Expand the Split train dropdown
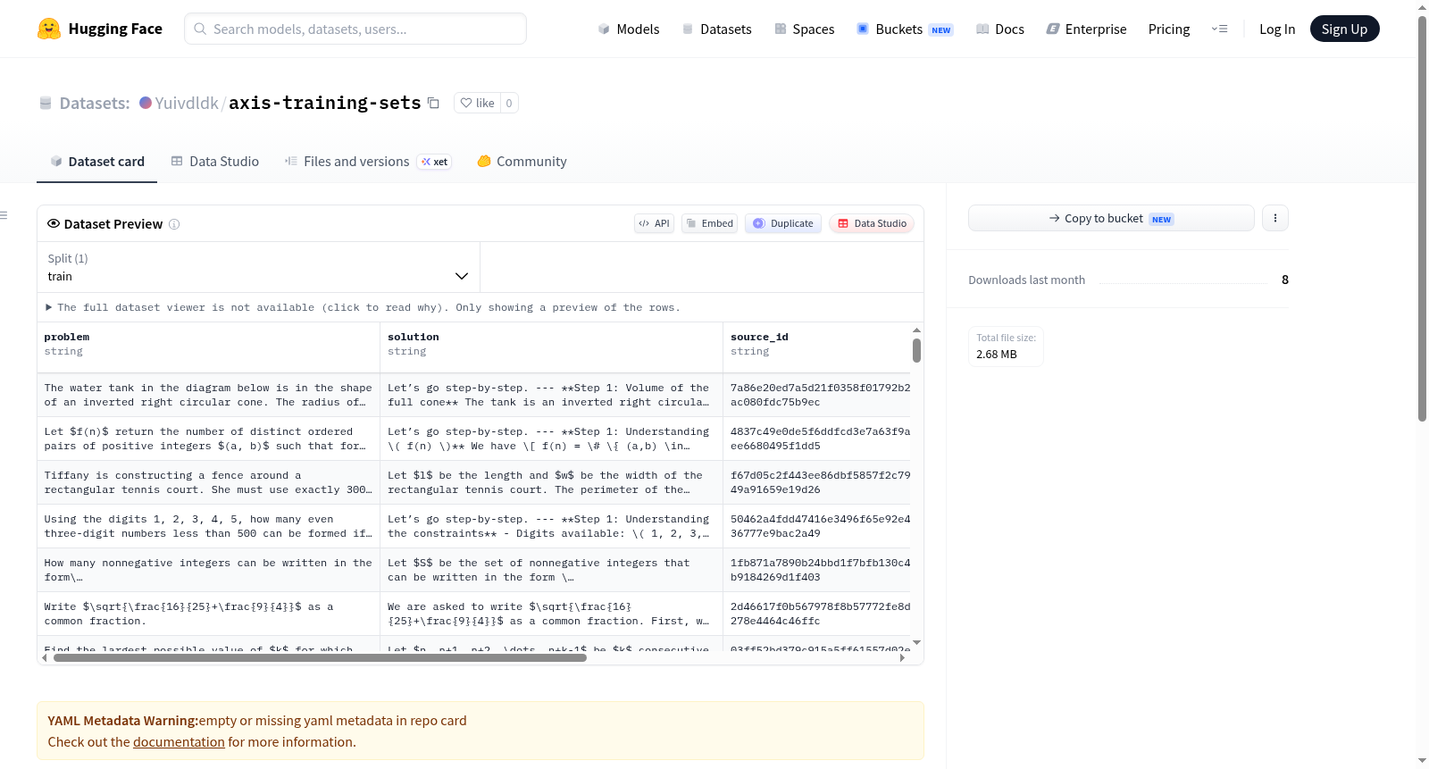1429x769 pixels. (x=258, y=267)
